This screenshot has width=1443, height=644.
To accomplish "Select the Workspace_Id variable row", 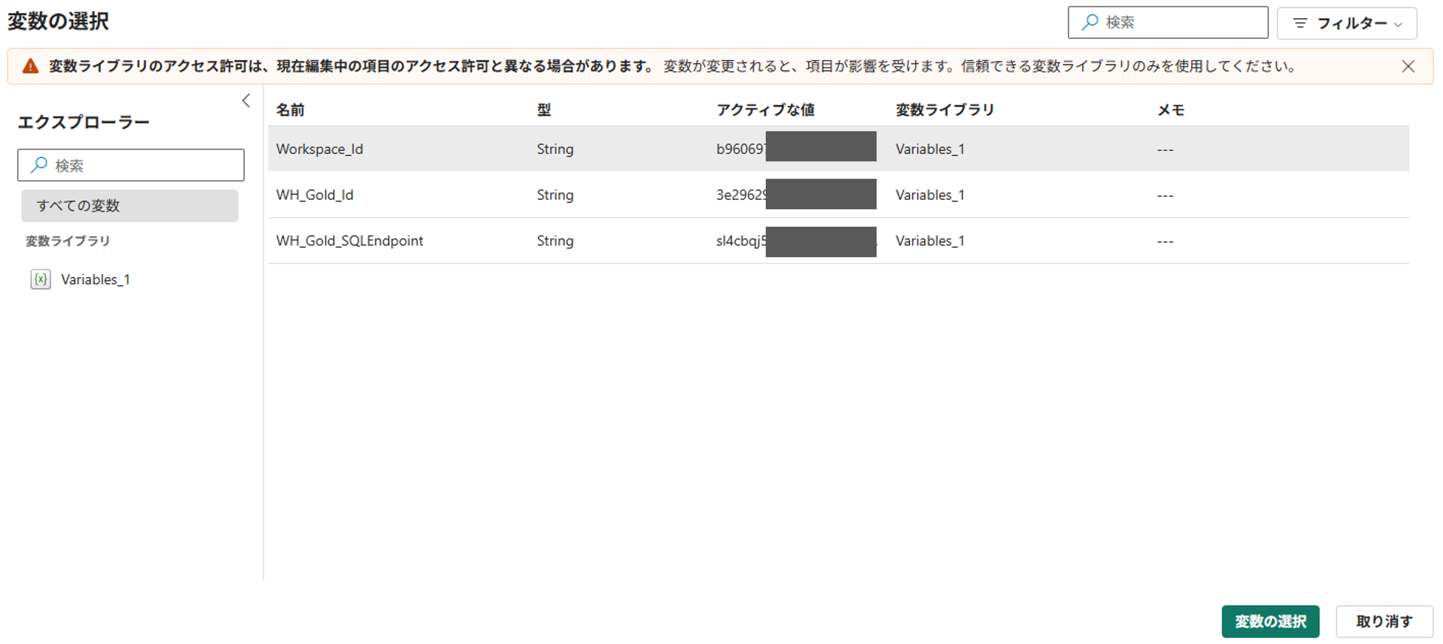I will 319,149.
